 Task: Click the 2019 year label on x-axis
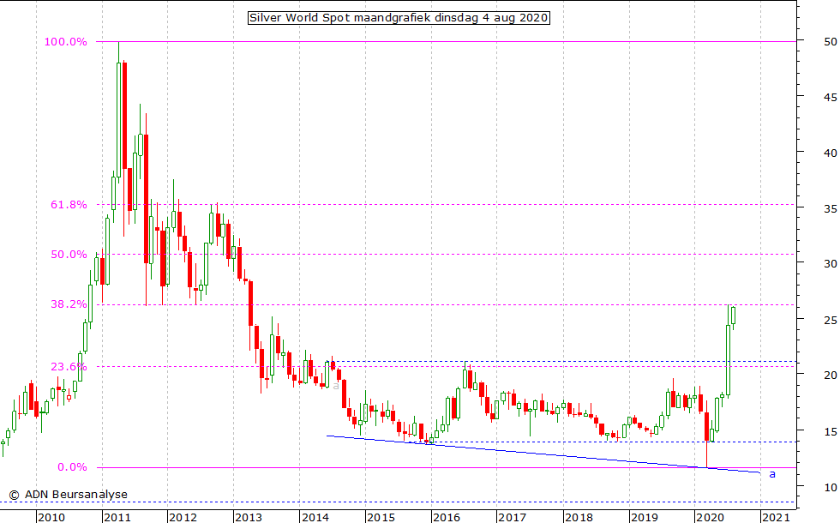pyautogui.click(x=644, y=517)
